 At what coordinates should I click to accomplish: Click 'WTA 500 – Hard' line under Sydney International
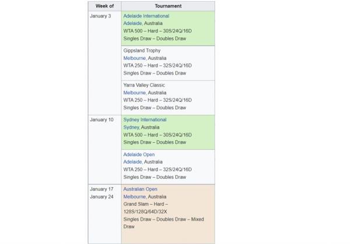157,135
